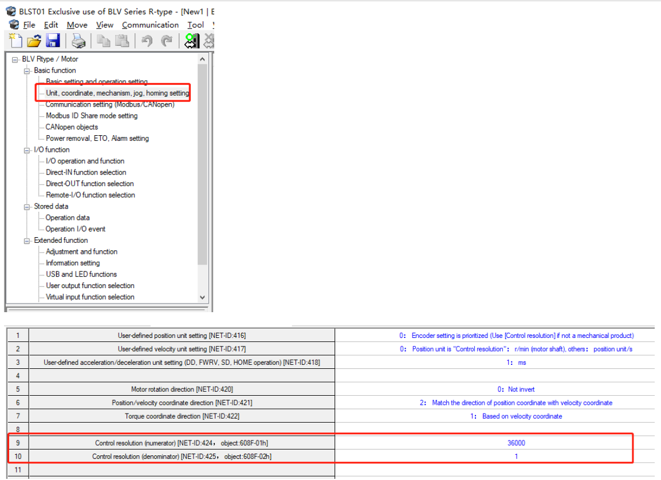Open the Communication menu
Screen dimensions: 661x480
[150, 25]
